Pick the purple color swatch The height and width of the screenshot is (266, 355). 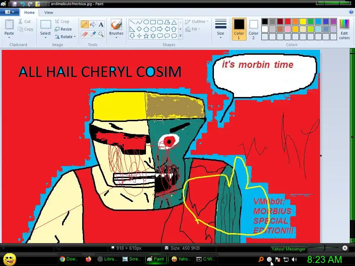click(333, 21)
